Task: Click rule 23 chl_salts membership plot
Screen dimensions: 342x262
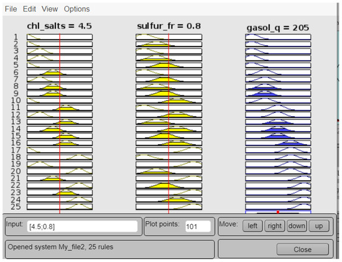Action: (60, 192)
